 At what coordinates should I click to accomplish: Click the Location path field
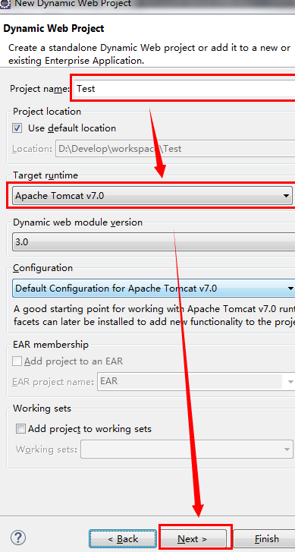pyautogui.click(x=175, y=149)
